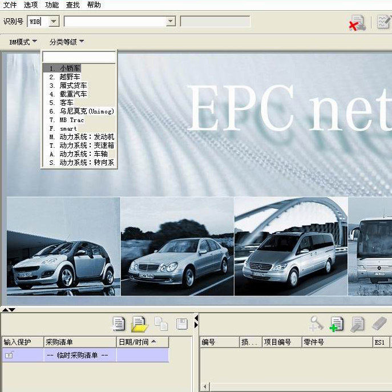
Task: Click the 项目编号 column header
Action: coord(282,342)
